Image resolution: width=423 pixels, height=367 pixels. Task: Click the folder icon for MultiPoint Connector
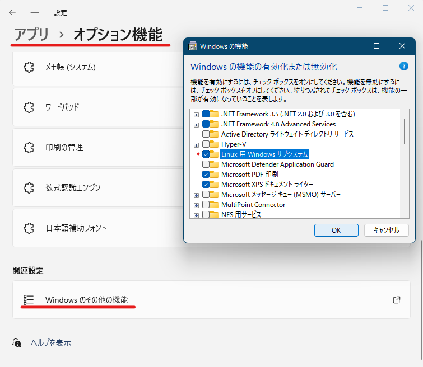tap(214, 205)
